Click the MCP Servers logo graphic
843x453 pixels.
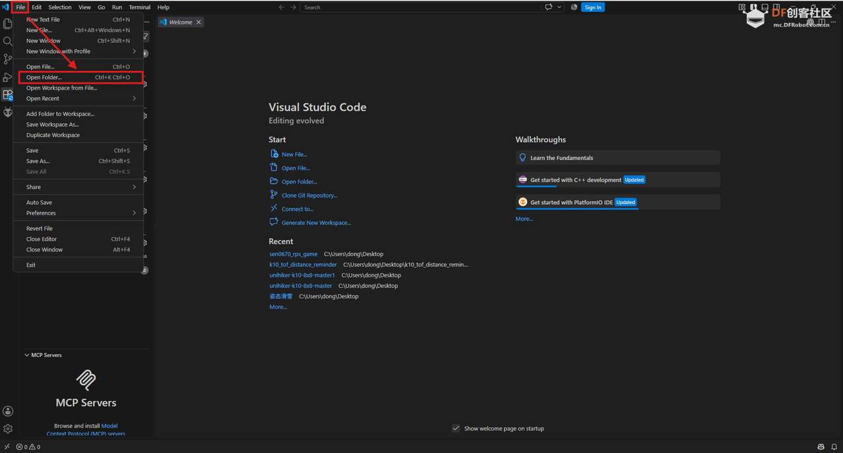pos(86,380)
